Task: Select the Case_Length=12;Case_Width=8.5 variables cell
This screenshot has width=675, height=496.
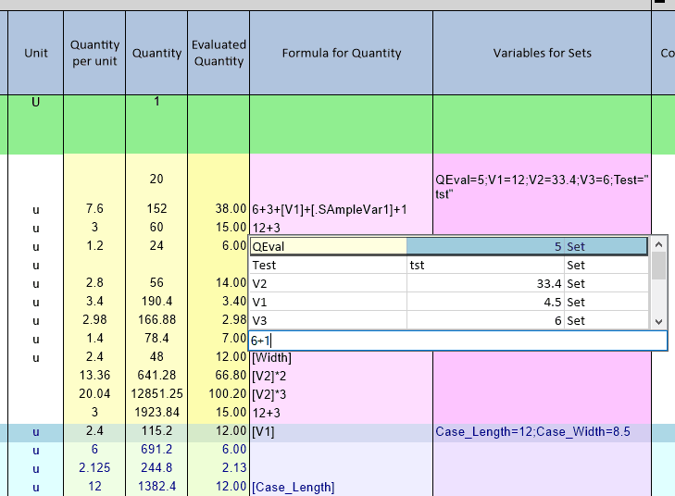Action: click(x=542, y=431)
